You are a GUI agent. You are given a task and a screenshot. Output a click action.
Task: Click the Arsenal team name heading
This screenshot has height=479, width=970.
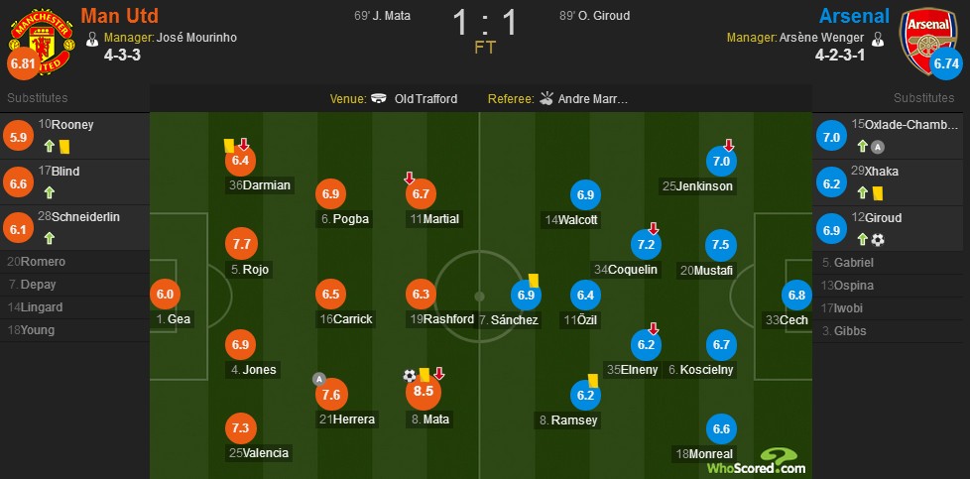point(854,15)
